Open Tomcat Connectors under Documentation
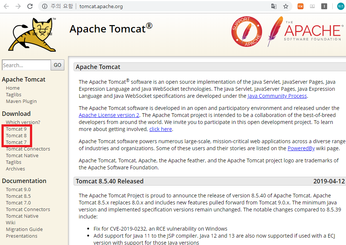The width and height of the screenshot is (346, 245). pyautogui.click(x=28, y=209)
